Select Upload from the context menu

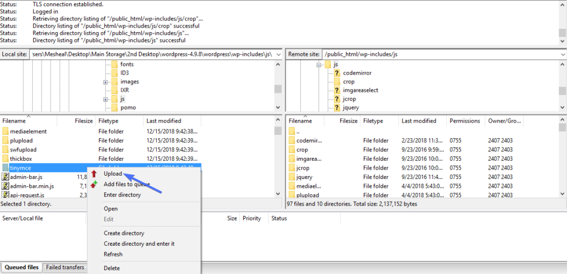[x=113, y=174]
